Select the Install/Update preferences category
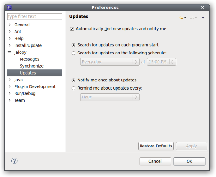The image size is (216, 177). [28, 45]
